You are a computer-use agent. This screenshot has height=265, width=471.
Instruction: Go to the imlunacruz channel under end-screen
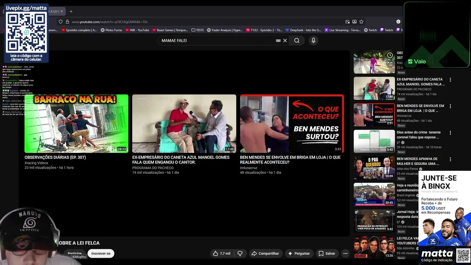249,168
